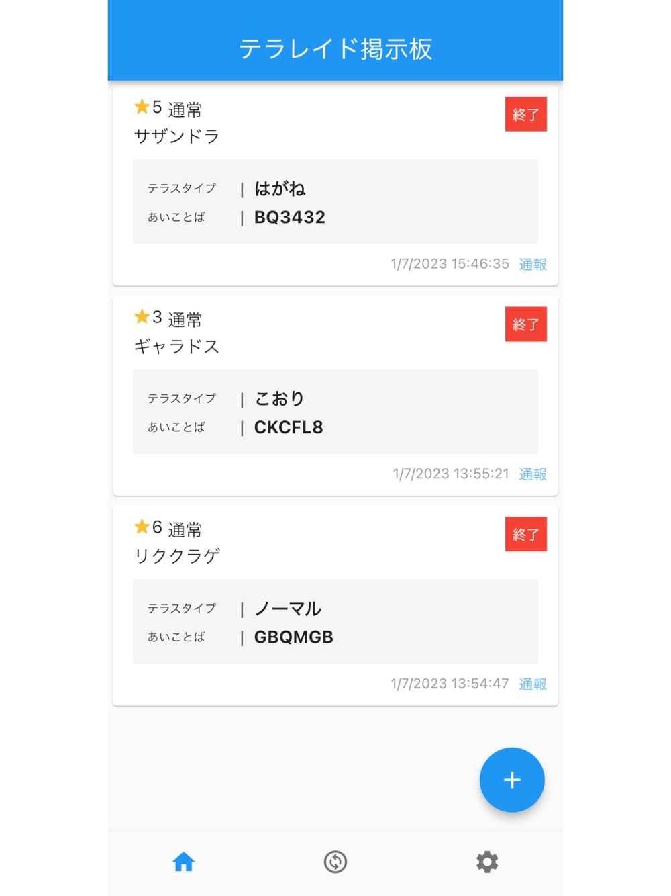Report the リククラゲ post via 通報
Screen dimensions: 671x896
click(533, 684)
